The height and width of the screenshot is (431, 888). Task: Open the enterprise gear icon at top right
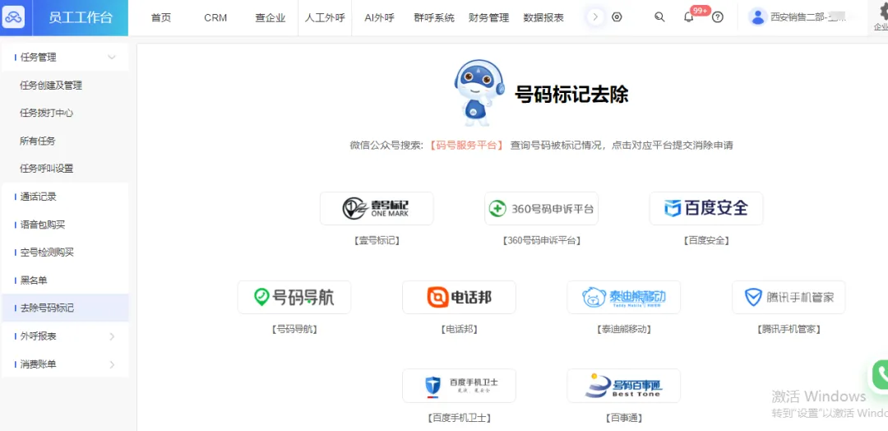[882, 12]
